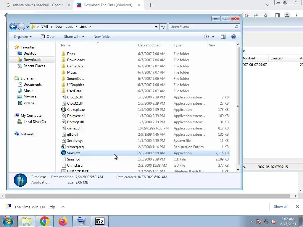Expand the Chrome tab search chevron
303x227 pixels.
tap(267, 5)
